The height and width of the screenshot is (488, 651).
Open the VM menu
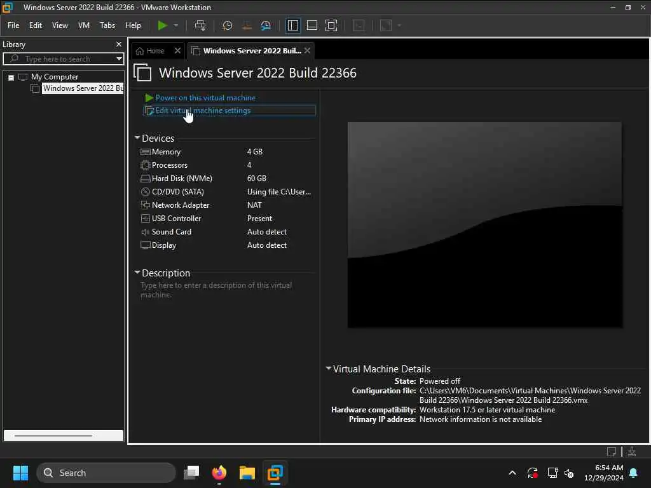(84, 25)
